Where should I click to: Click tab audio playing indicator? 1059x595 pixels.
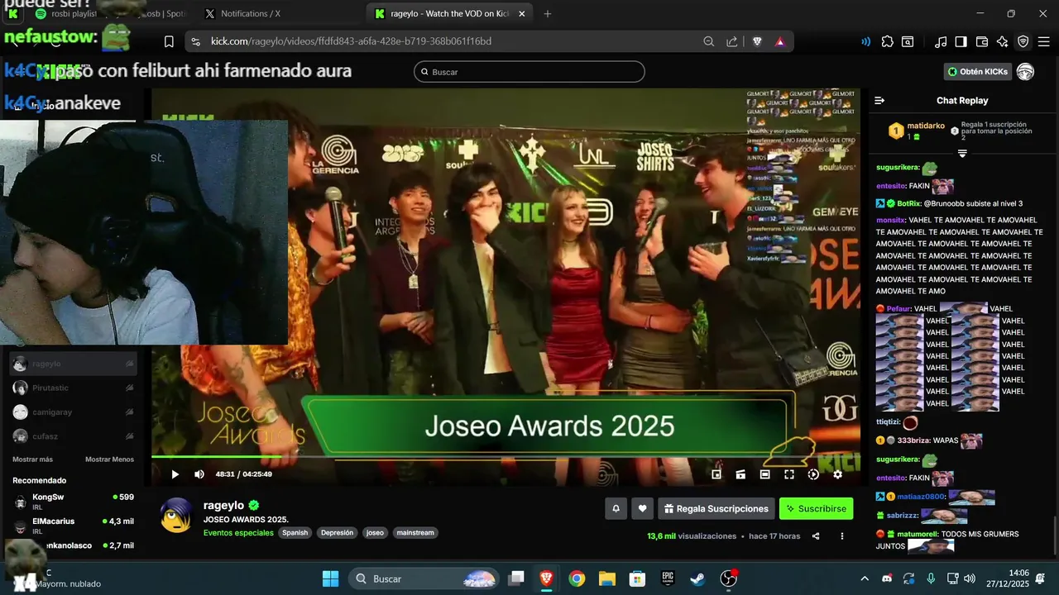coord(865,41)
